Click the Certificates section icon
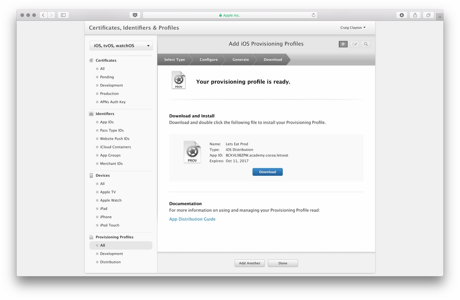The height and width of the screenshot is (300, 460). point(91,60)
